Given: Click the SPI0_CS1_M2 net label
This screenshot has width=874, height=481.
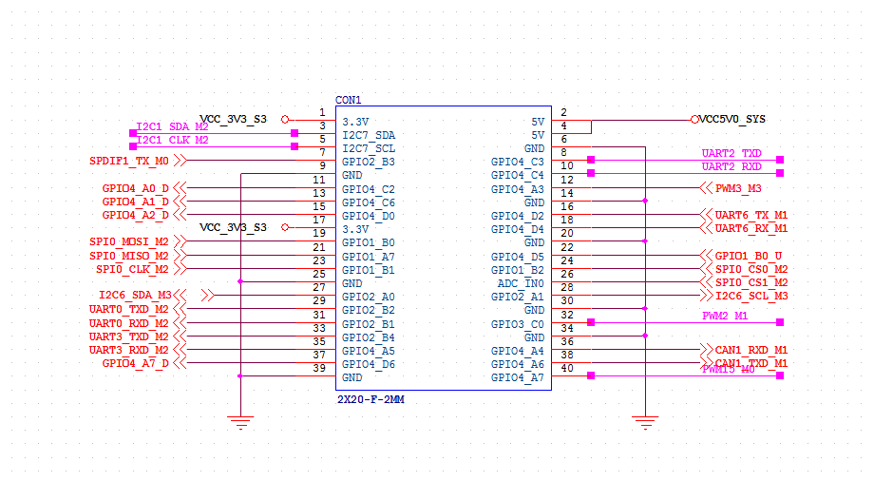Looking at the screenshot, I should point(751,283).
